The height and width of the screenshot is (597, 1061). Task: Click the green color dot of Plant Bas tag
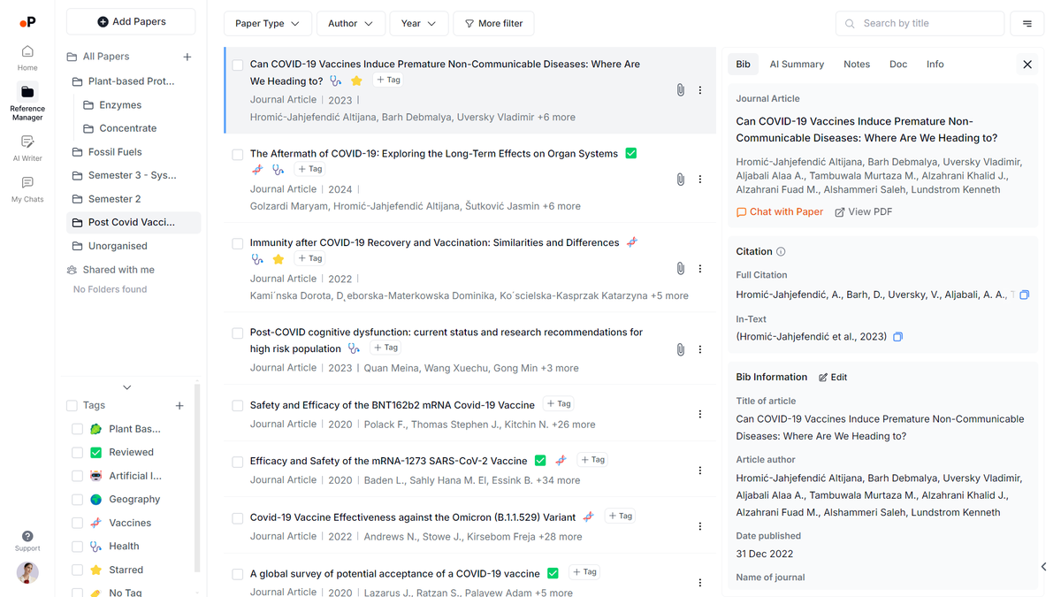(96, 428)
